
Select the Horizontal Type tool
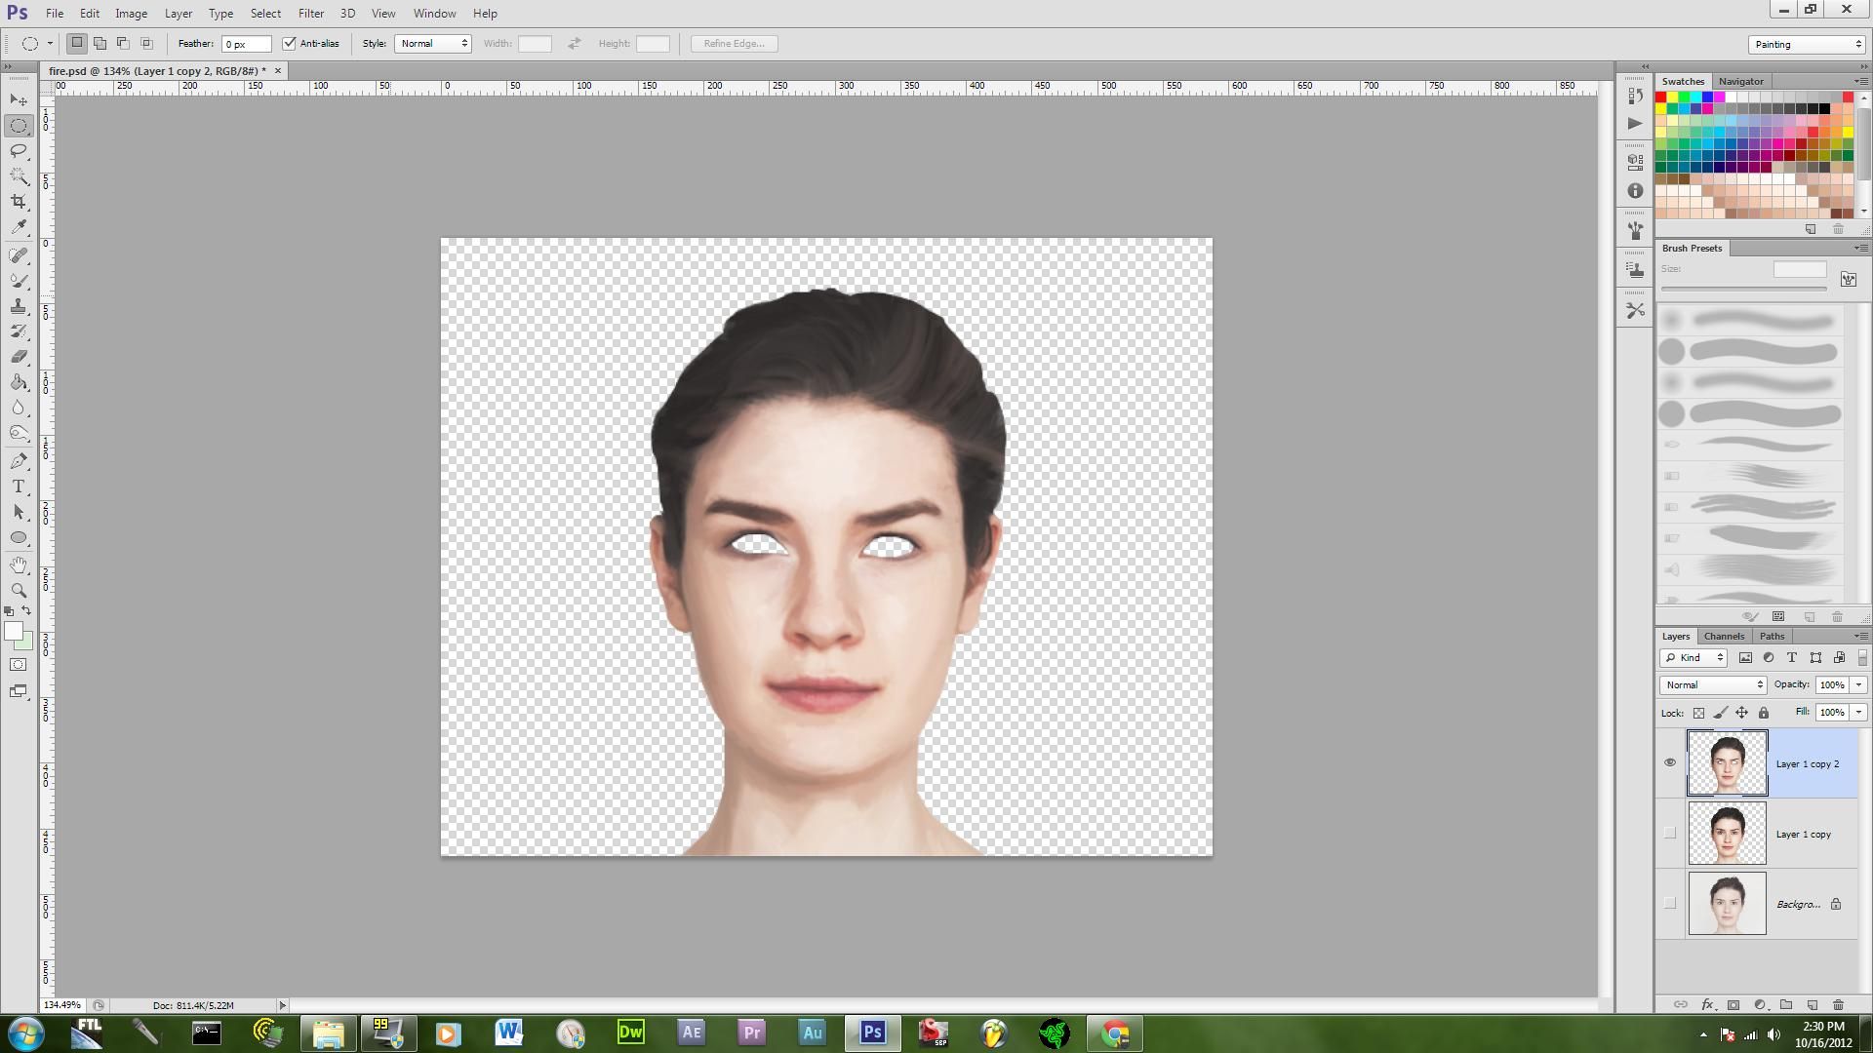click(19, 487)
